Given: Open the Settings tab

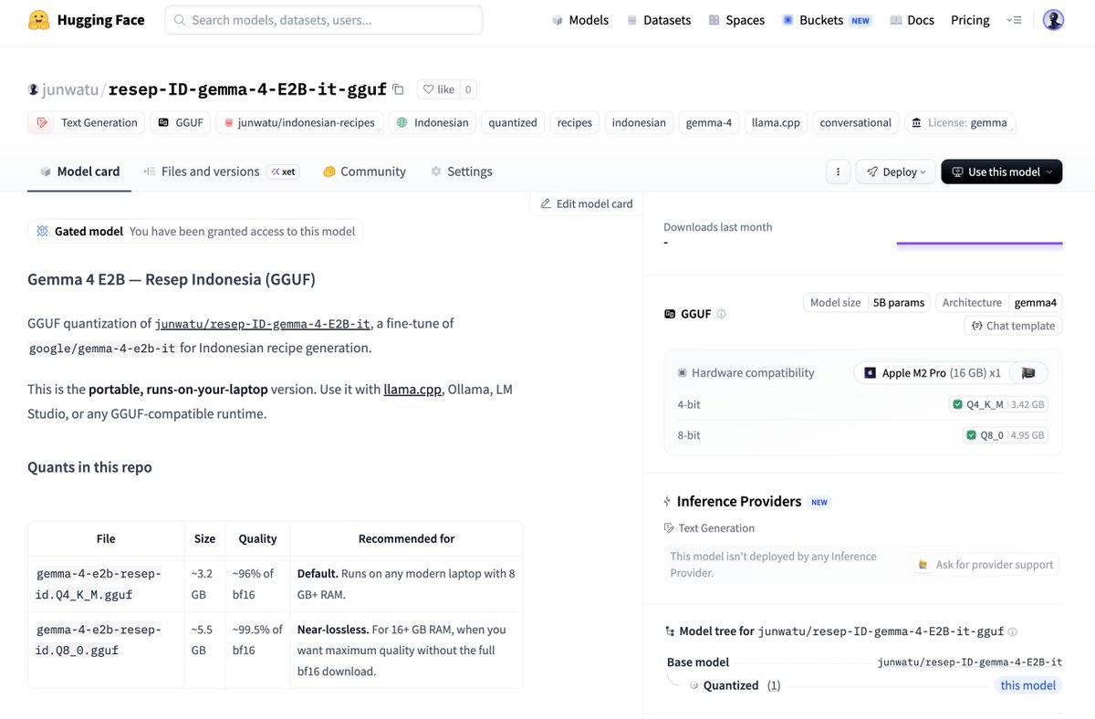Looking at the screenshot, I should (x=461, y=172).
